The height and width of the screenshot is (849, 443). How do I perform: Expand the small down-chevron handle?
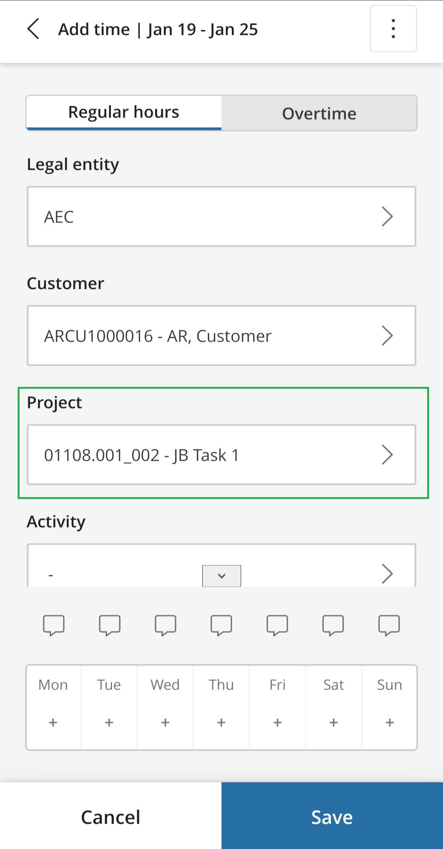point(222,576)
